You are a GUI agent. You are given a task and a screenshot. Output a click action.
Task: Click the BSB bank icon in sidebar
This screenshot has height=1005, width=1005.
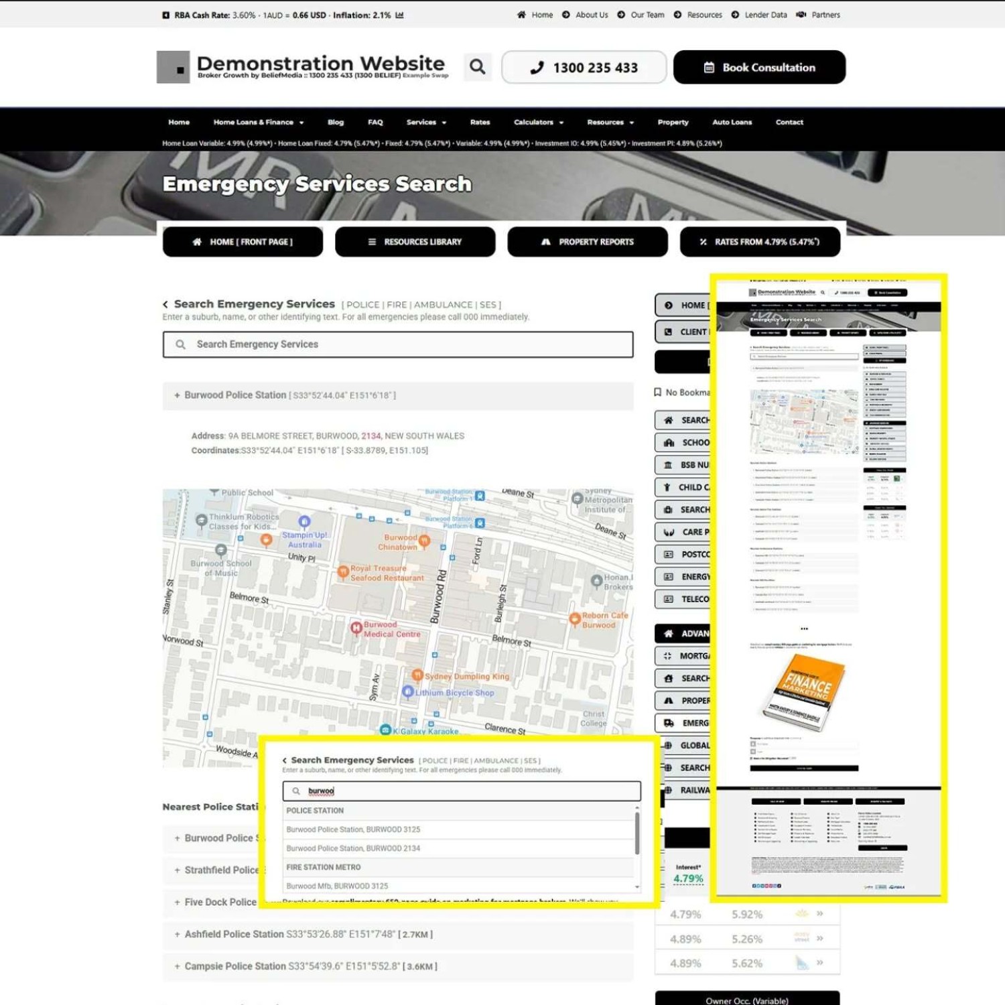click(x=668, y=465)
